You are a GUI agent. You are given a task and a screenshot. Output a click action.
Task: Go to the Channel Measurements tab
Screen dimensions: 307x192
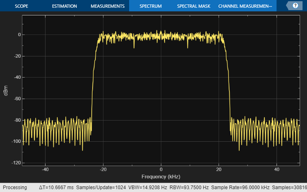245,6
